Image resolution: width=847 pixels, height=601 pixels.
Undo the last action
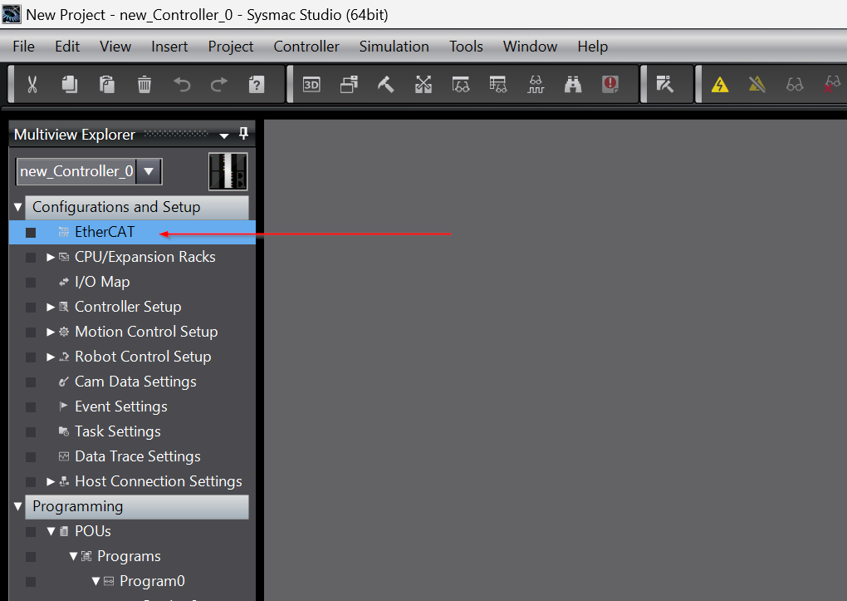coord(182,85)
